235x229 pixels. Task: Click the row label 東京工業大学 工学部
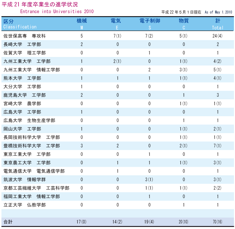[27, 154]
